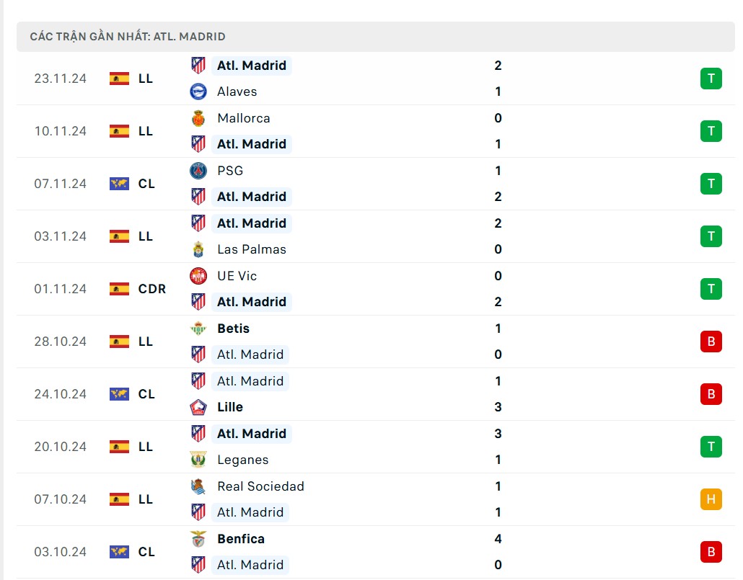
Task: Select the CDR competition label
Action: 152,289
